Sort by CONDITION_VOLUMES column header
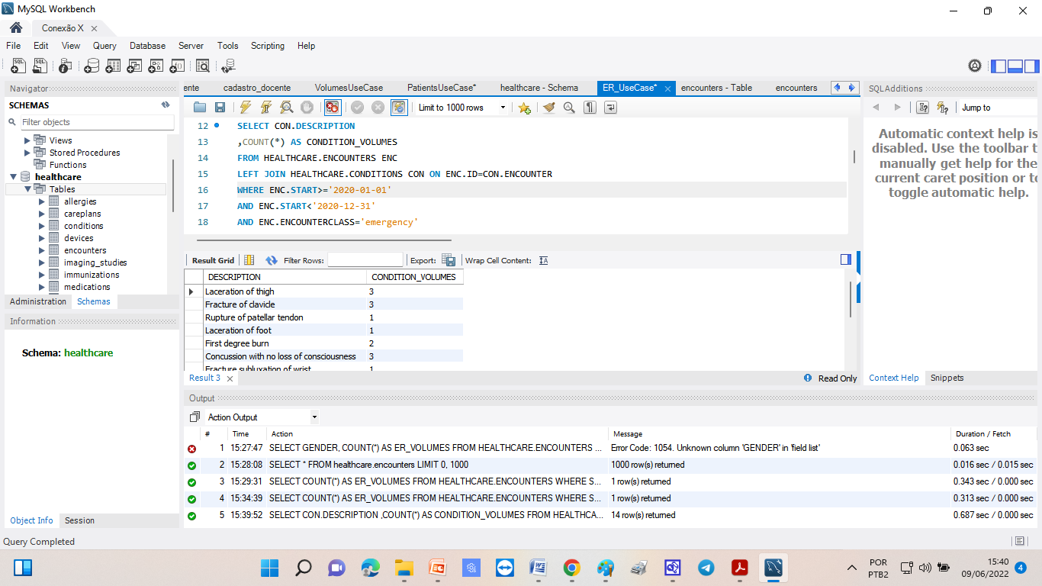This screenshot has width=1042, height=586. coord(413,277)
